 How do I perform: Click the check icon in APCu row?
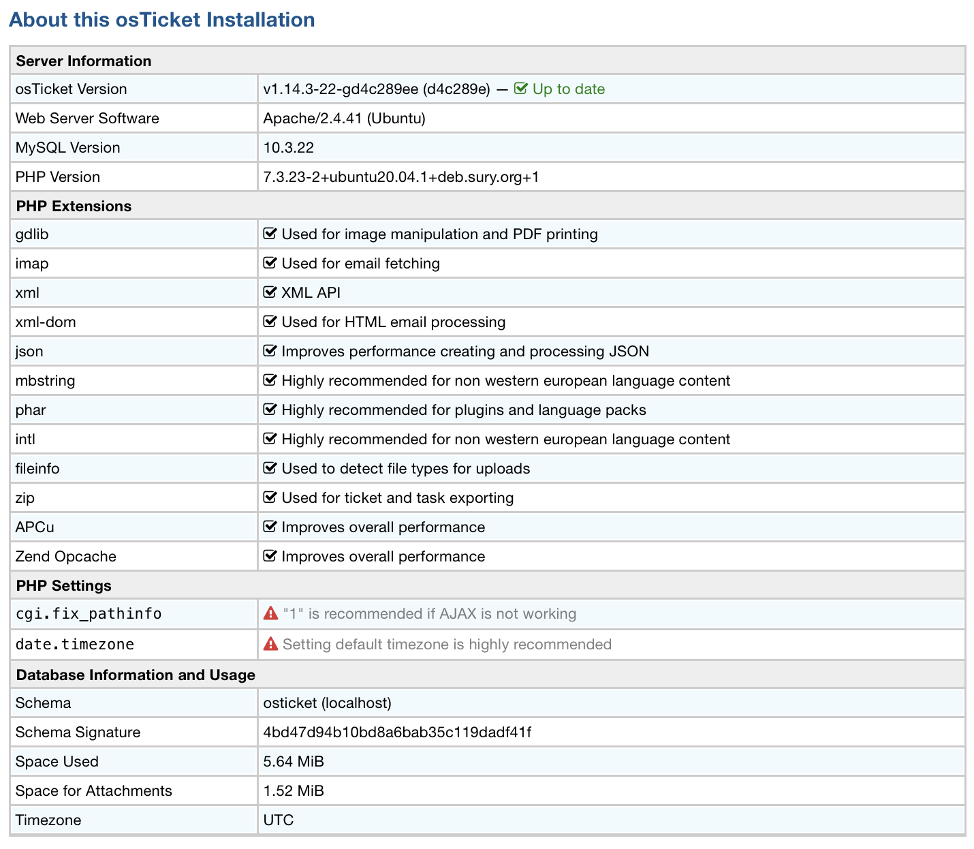click(x=270, y=527)
